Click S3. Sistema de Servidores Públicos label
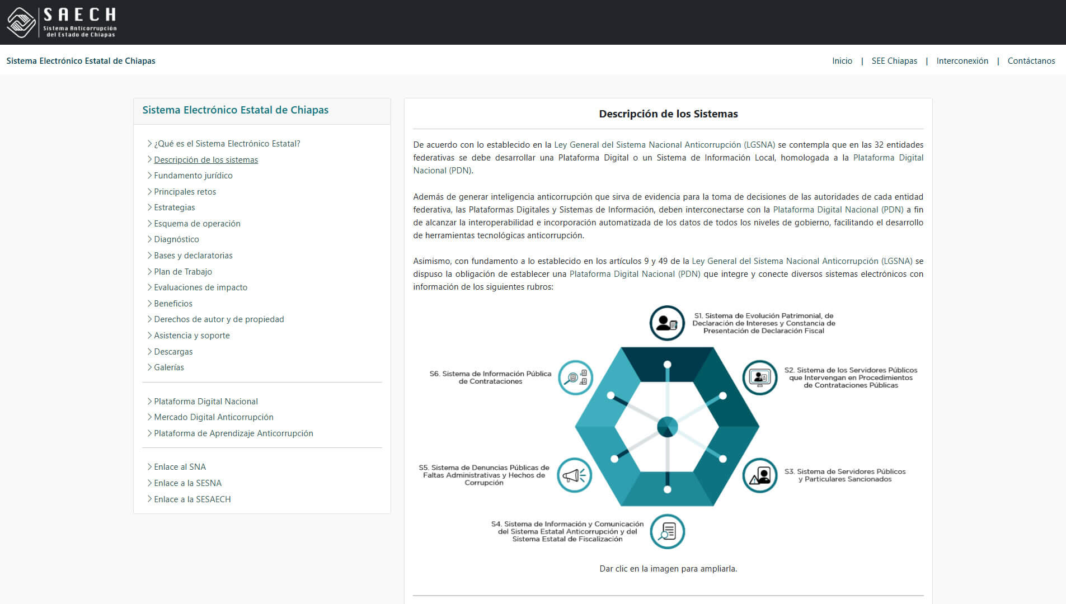 click(845, 475)
